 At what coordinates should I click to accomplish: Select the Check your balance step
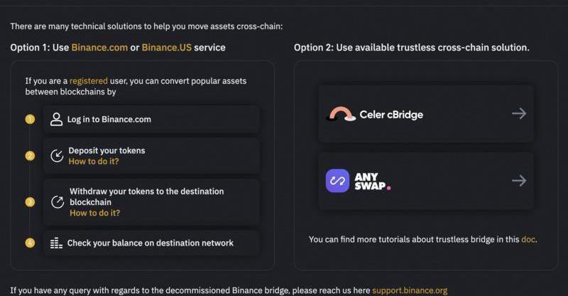click(151, 243)
